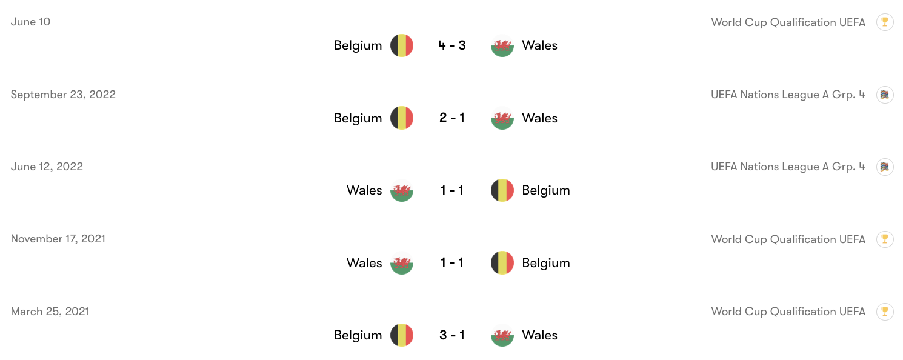Viewport: 903px width, 360px height.
Task: Click the World Cup Qualification UEFA label for June 10
Action: [788, 22]
